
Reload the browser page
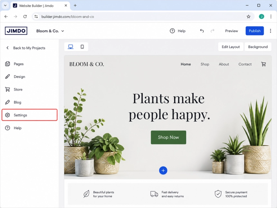pyautogui.click(x=25, y=17)
